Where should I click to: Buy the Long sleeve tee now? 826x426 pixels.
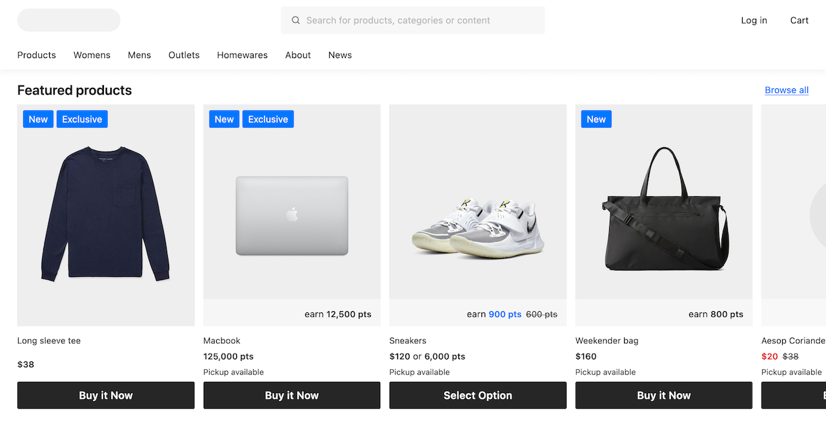[x=106, y=395]
